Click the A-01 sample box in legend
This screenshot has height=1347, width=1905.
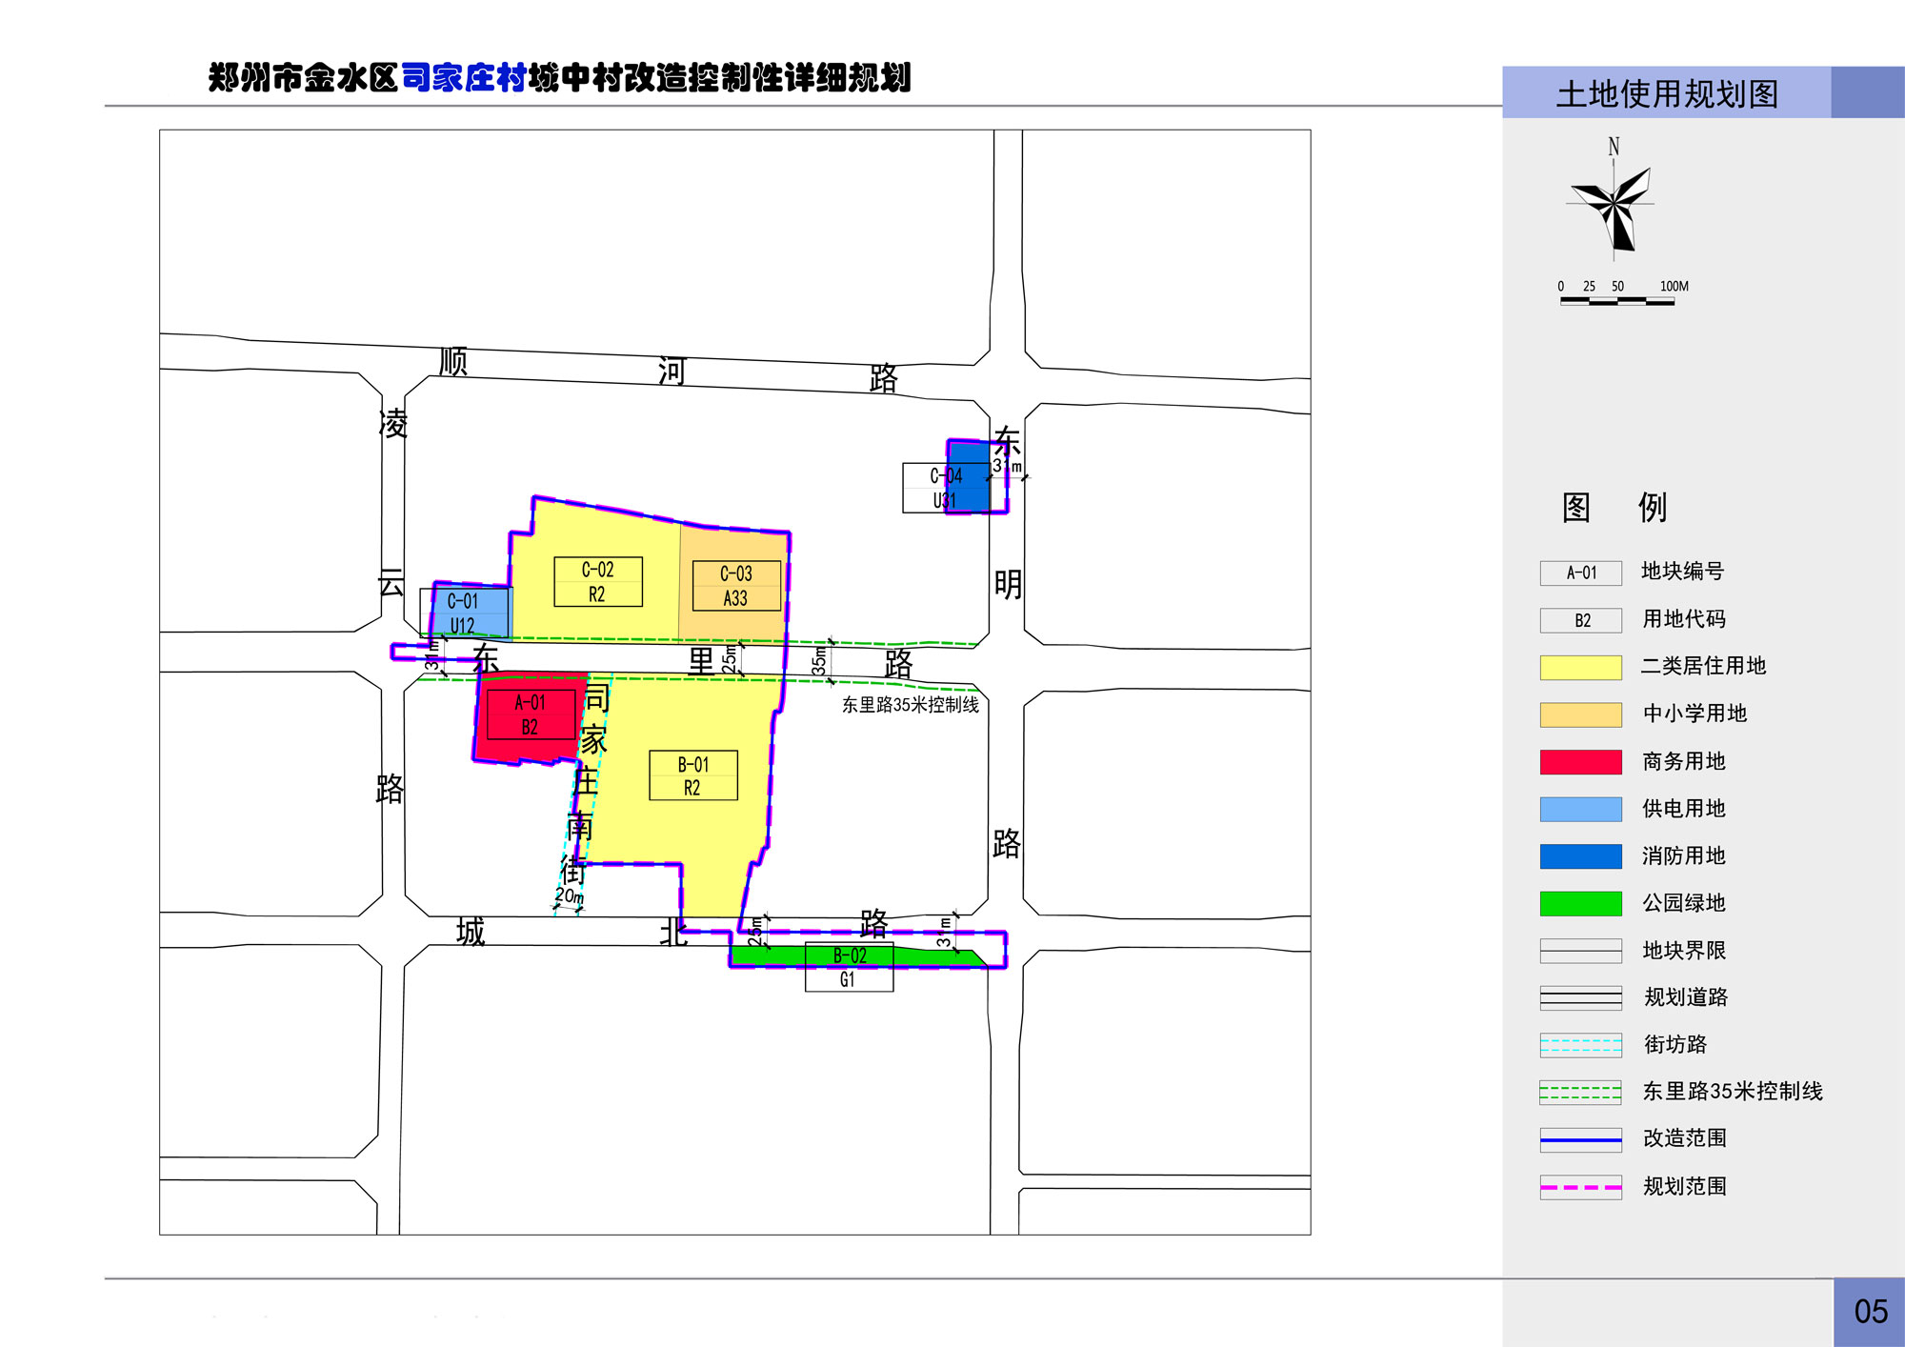click(1580, 573)
